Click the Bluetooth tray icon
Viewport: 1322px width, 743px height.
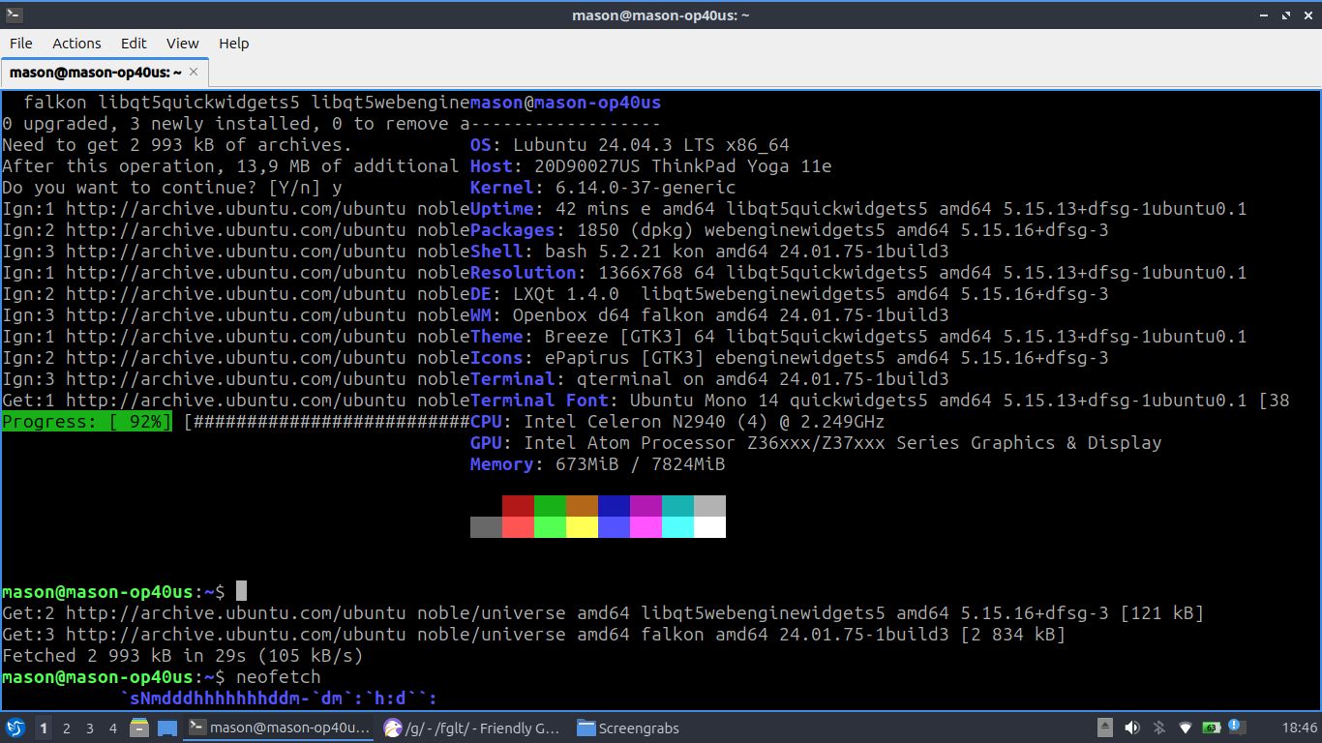tap(1158, 728)
